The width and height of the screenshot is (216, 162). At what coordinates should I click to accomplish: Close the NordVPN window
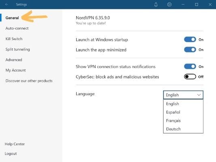(x=210, y=4)
